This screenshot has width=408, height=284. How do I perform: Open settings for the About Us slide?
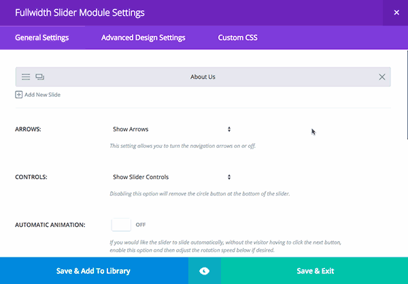pos(26,77)
